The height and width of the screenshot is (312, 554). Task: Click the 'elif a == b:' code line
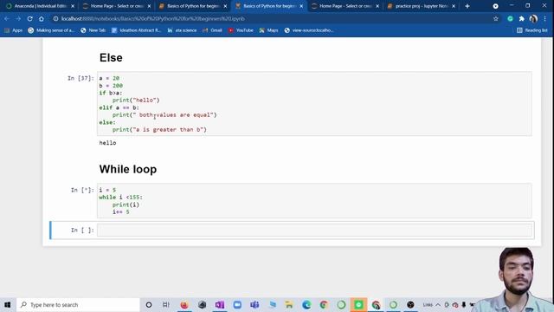[119, 107]
